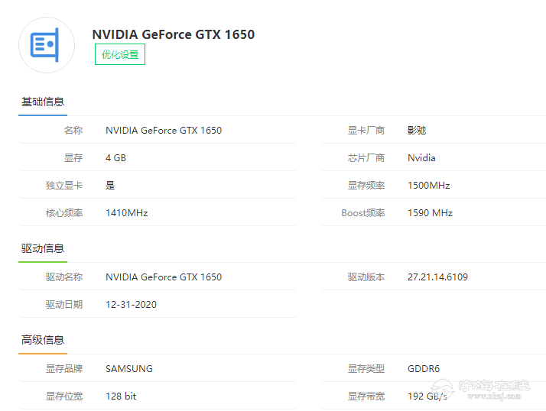The height and width of the screenshot is (411, 546).
Task: Click the 显存带宽 field label
Action: [366, 396]
